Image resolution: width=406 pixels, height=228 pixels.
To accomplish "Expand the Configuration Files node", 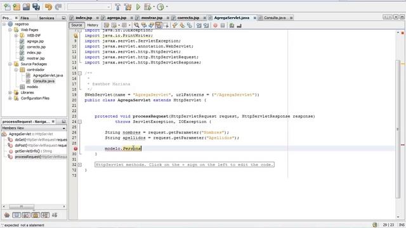I will (10, 98).
